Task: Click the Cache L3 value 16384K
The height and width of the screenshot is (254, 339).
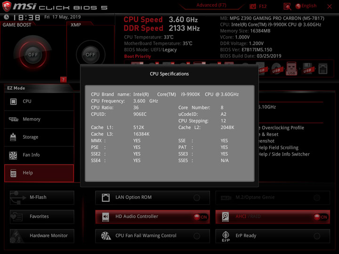Action: [141, 134]
